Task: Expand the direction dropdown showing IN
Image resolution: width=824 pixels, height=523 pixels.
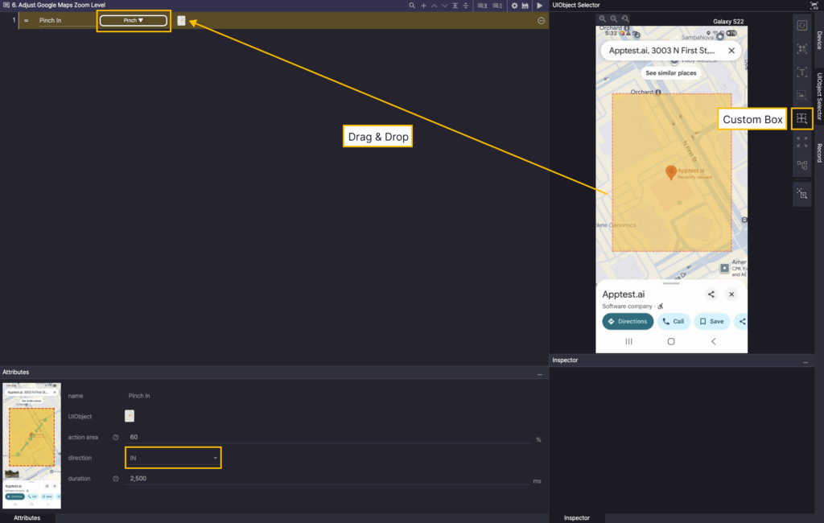Action: click(173, 458)
